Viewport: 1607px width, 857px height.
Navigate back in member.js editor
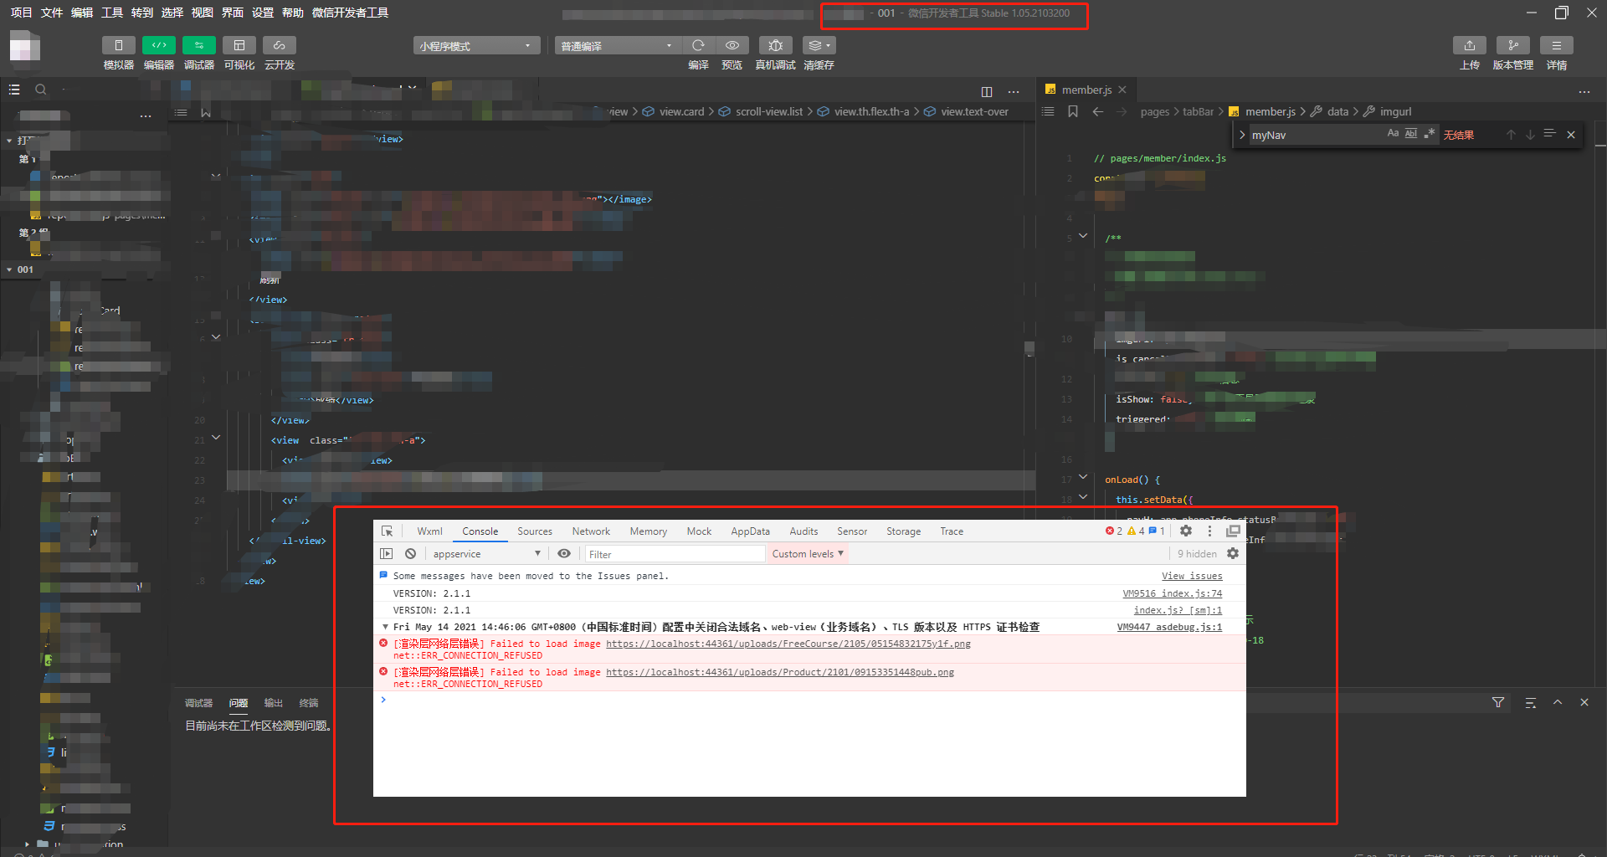point(1097,111)
